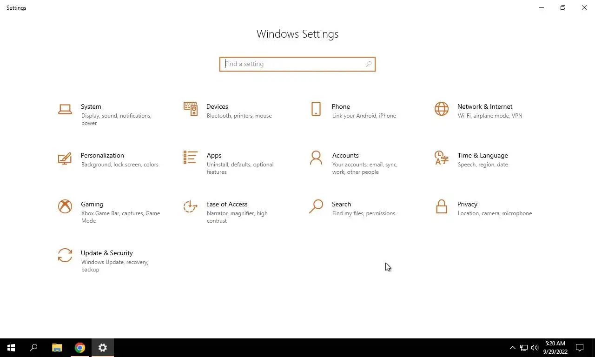595x357 pixels.
Task: Click 'Windows Update, recovery, backup' text
Action: [114, 266]
